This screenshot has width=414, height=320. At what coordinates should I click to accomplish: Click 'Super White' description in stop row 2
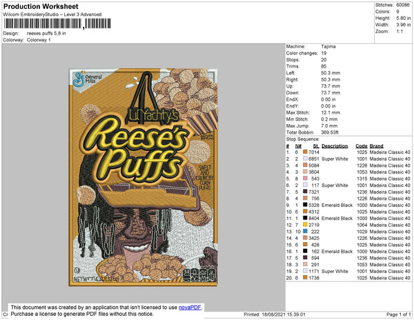335,159
